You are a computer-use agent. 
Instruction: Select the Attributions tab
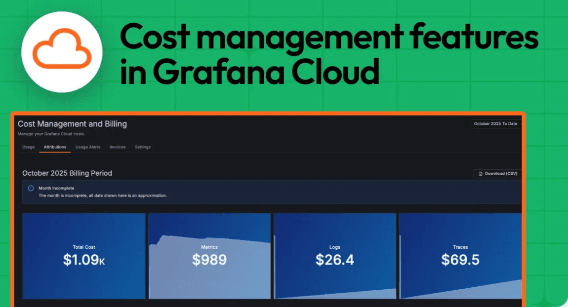click(55, 147)
